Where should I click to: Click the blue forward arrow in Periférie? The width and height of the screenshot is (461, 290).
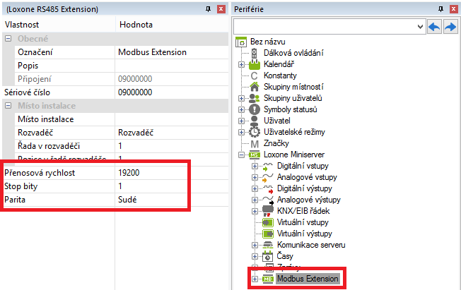pos(450,27)
